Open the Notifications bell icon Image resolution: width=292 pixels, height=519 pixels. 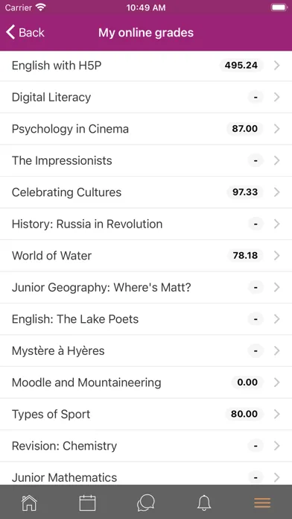[x=204, y=503]
